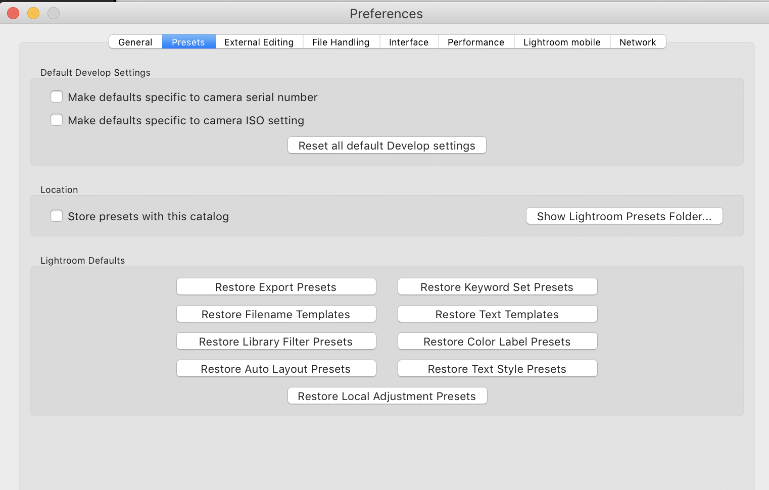Click Show Lightroom Presets Folder button

624,216
